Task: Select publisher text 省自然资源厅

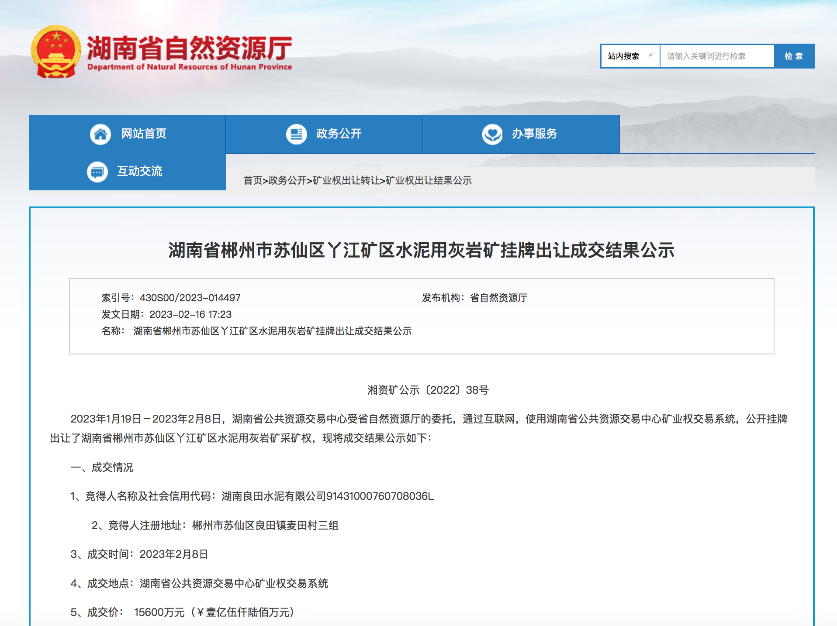Action: (x=498, y=298)
